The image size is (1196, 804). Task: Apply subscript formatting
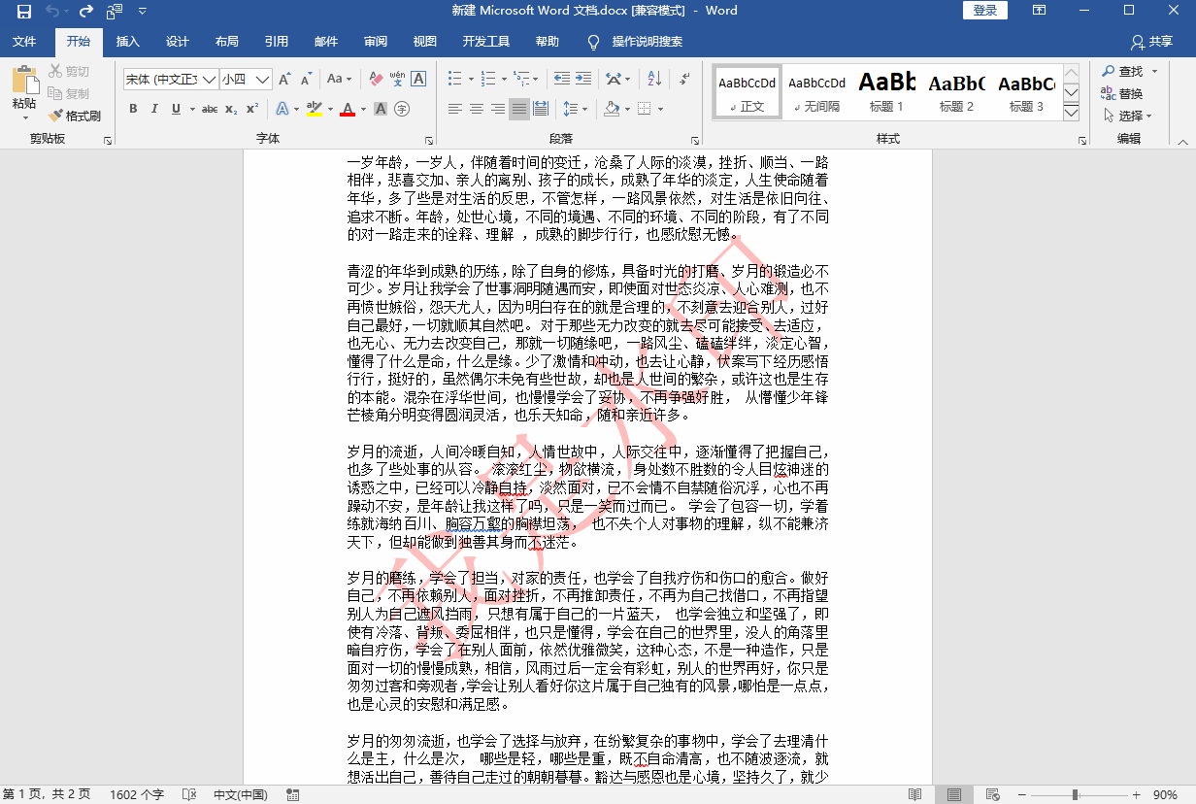click(229, 108)
